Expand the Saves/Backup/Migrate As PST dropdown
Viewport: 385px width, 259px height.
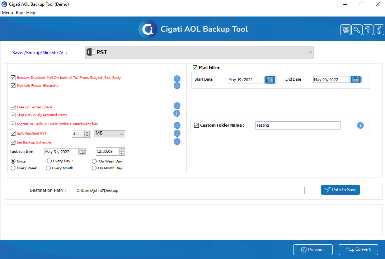click(199, 52)
